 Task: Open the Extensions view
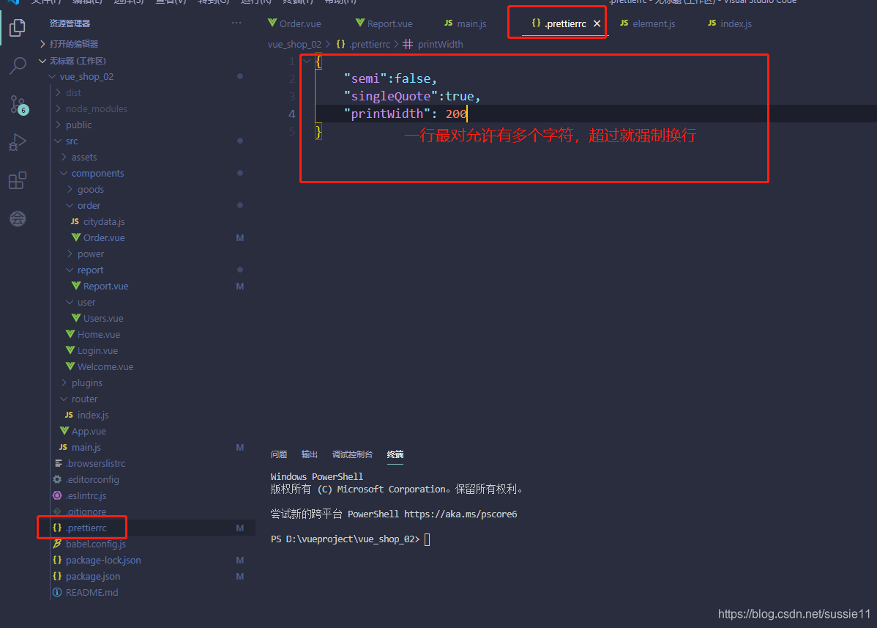pyautogui.click(x=18, y=180)
